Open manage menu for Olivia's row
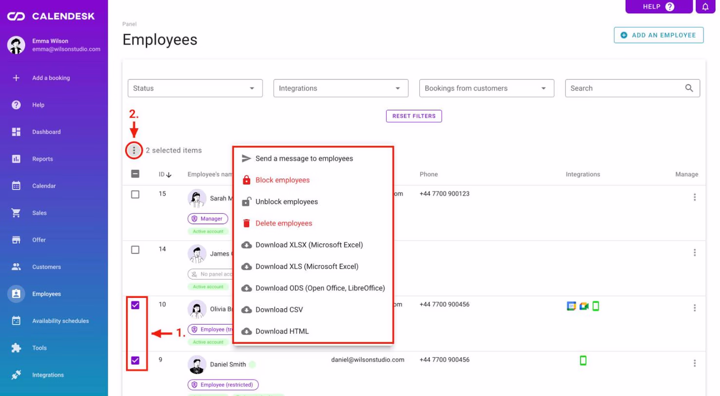The width and height of the screenshot is (720, 396). [x=695, y=308]
